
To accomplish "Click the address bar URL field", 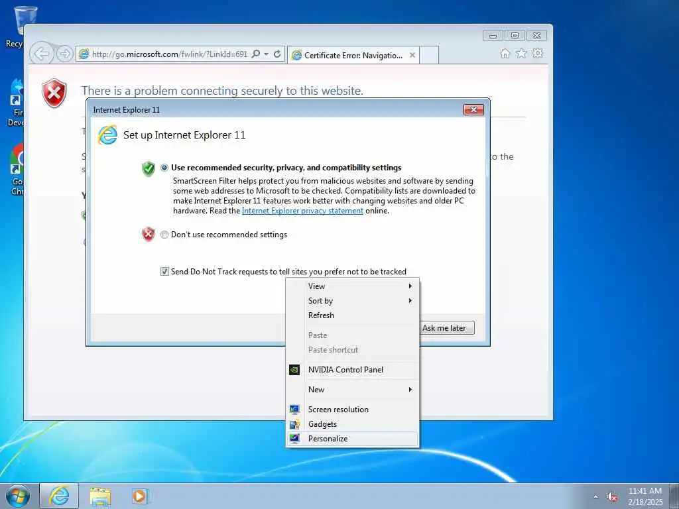I will click(169, 54).
